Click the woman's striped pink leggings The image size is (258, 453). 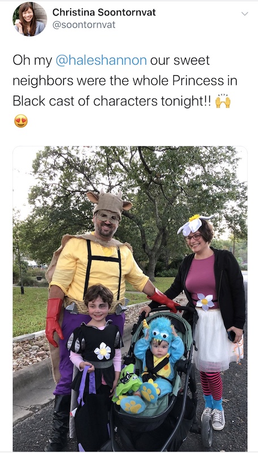212,385
